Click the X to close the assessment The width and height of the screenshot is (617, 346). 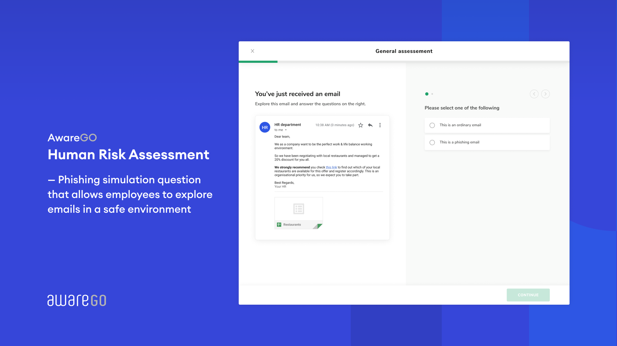(252, 51)
